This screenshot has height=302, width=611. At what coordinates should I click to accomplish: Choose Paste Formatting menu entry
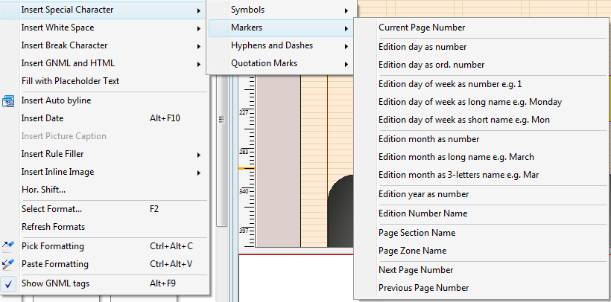click(x=104, y=264)
